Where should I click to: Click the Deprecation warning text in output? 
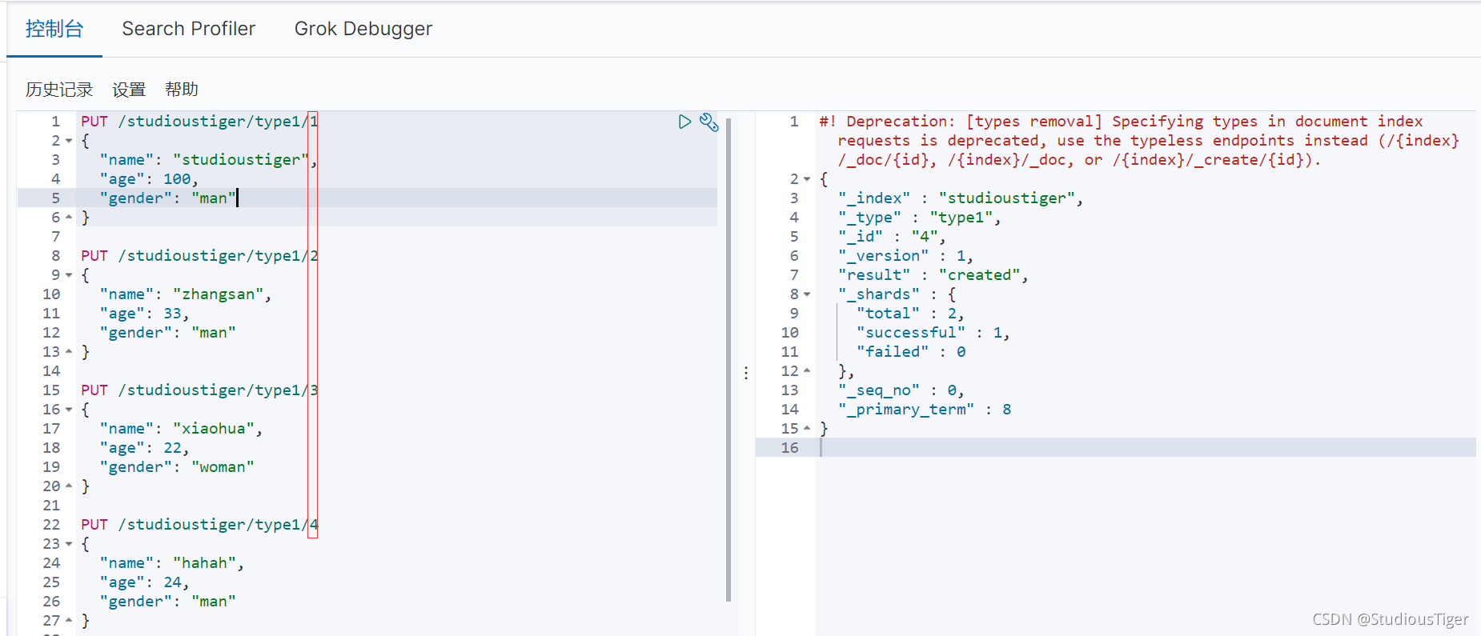click(1139, 141)
